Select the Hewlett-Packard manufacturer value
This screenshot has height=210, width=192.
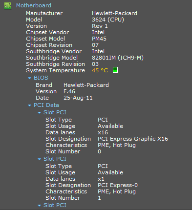click(114, 13)
